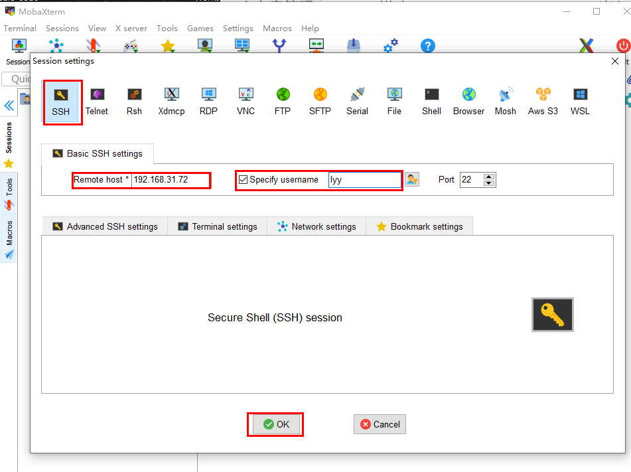631x472 pixels.
Task: Click the star Sessions toolbar icon
Action: [168, 46]
